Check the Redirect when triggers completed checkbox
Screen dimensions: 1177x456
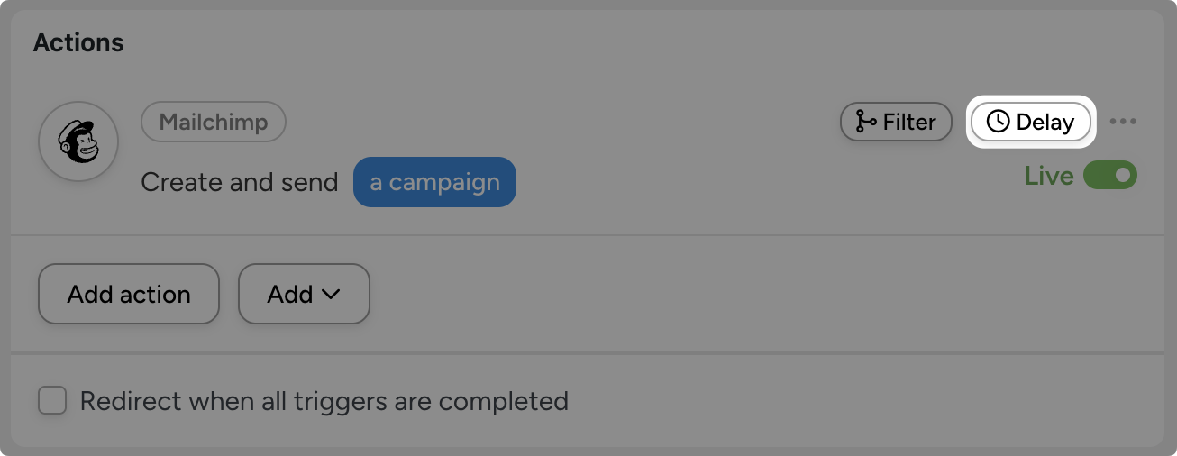[52, 400]
